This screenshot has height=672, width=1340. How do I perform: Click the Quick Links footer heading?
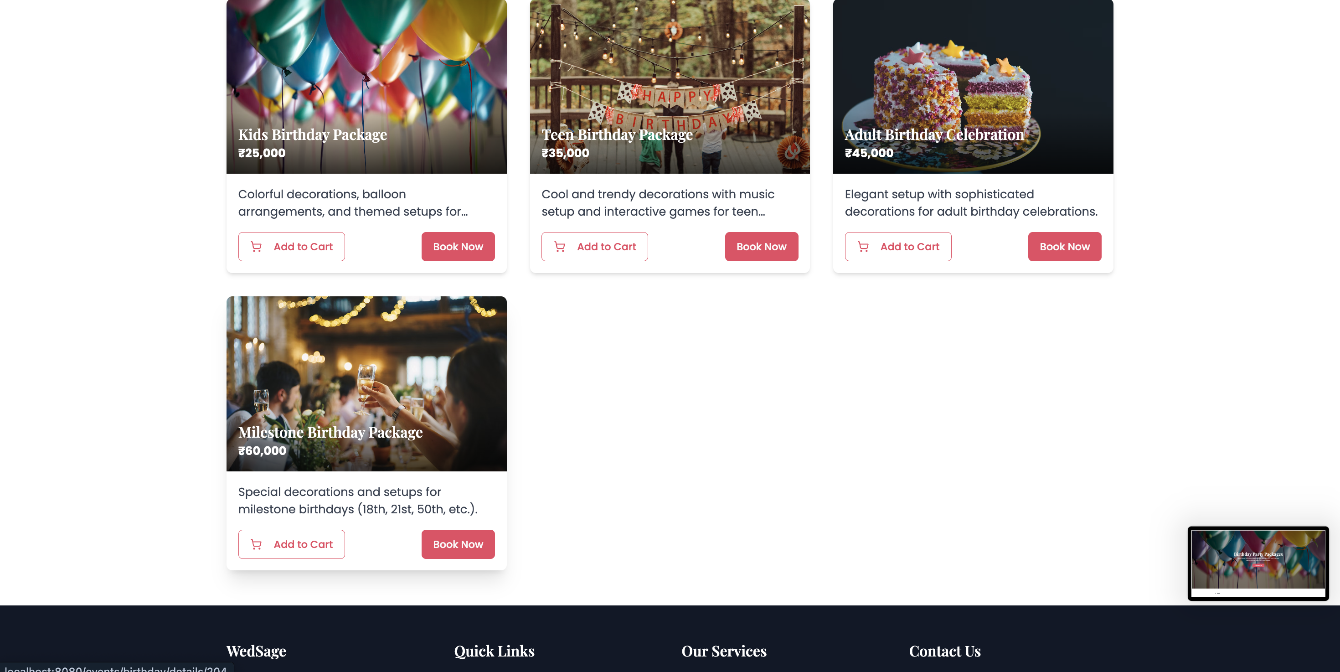pos(494,651)
